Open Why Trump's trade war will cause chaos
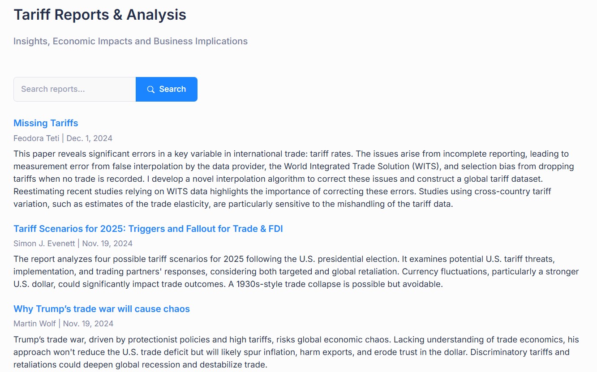Image resolution: width=597 pixels, height=372 pixels. coord(102,309)
